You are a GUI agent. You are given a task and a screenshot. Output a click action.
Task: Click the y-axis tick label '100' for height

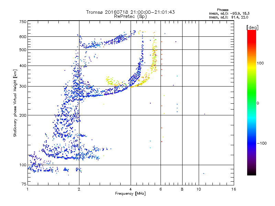pyautogui.click(x=23, y=165)
